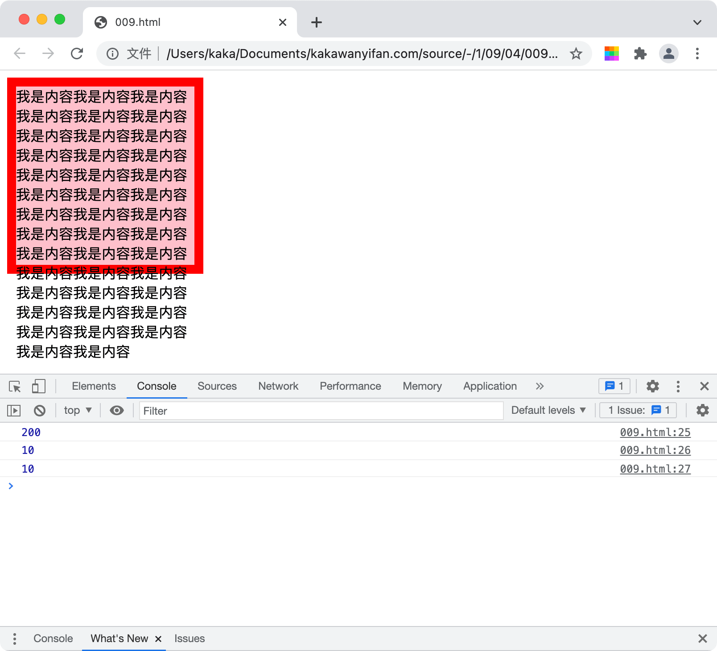Image resolution: width=717 pixels, height=651 pixels.
Task: Click the inspect element picker icon
Action: 15,386
